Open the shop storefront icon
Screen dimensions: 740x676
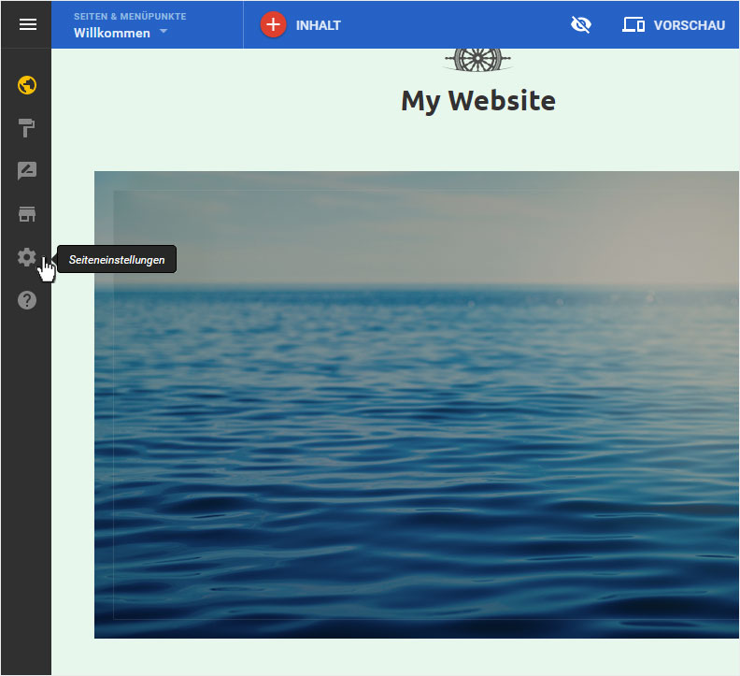[27, 213]
